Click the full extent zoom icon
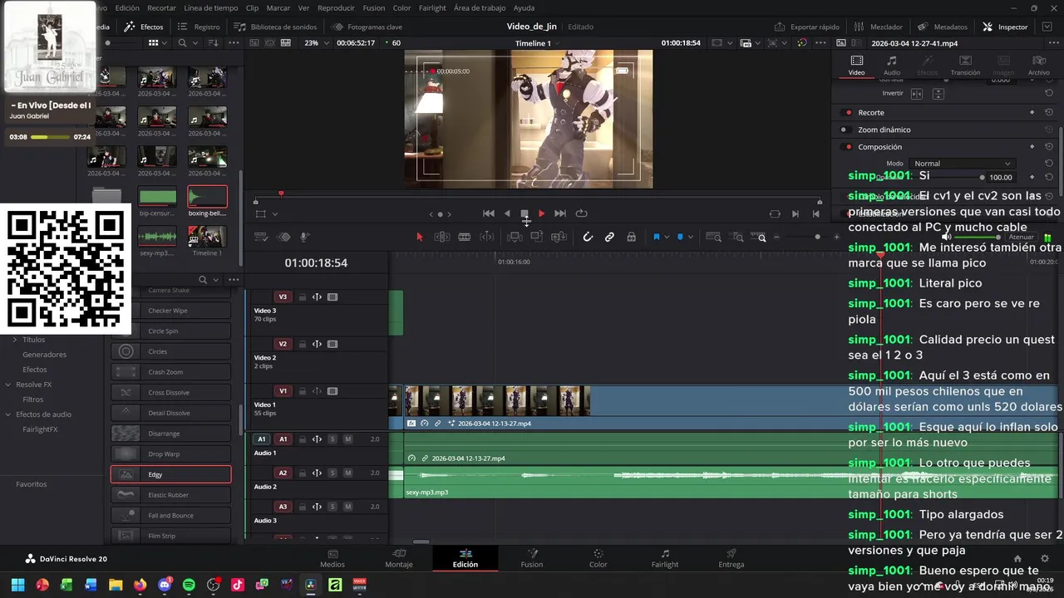The image size is (1064, 598). click(713, 238)
